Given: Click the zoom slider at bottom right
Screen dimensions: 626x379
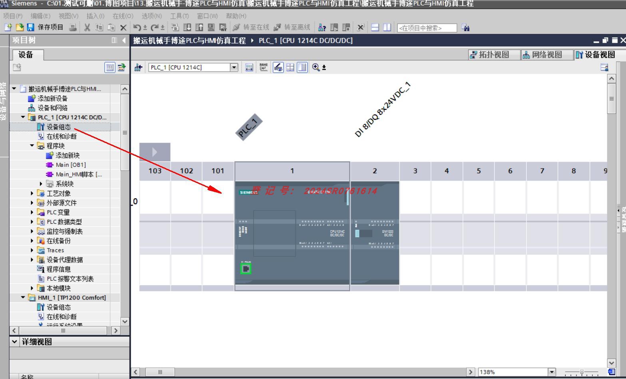Looking at the screenshot, I should coord(582,373).
